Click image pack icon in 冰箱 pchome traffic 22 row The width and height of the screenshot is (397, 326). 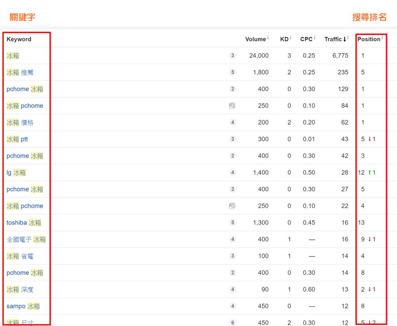(x=232, y=206)
